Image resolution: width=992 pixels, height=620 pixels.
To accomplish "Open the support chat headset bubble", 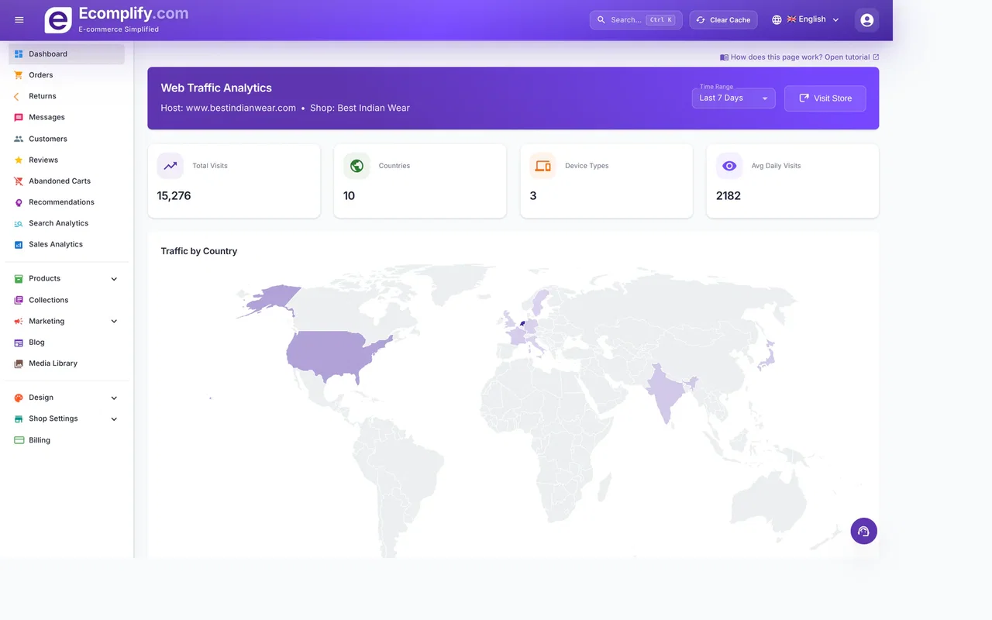I will (863, 531).
